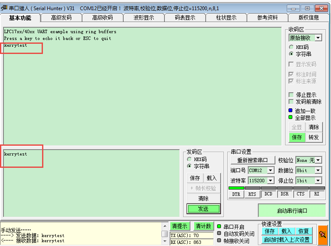
Task: Click 载入 in quick settings
Action: [287, 231]
